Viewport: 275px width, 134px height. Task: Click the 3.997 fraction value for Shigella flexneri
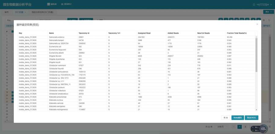pyautogui.click(x=229, y=56)
